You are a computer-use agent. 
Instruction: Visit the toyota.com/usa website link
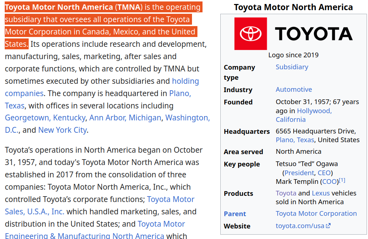(x=300, y=226)
